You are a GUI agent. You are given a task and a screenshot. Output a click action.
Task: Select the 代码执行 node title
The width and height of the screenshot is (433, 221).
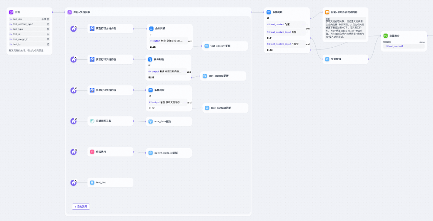[101, 152]
